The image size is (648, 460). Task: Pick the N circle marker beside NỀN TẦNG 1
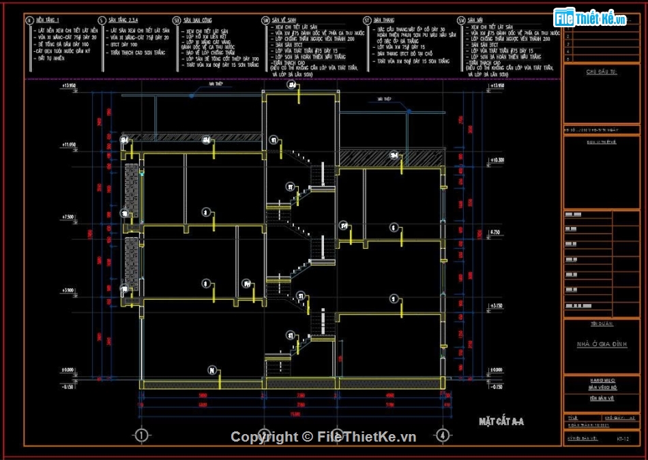29,21
